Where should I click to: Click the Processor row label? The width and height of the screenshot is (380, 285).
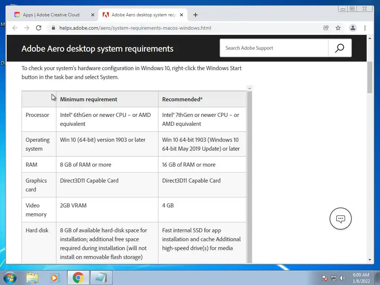tap(37, 115)
